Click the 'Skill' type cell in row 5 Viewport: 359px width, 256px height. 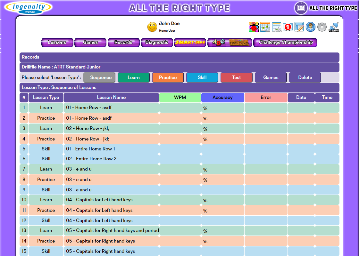point(46,149)
